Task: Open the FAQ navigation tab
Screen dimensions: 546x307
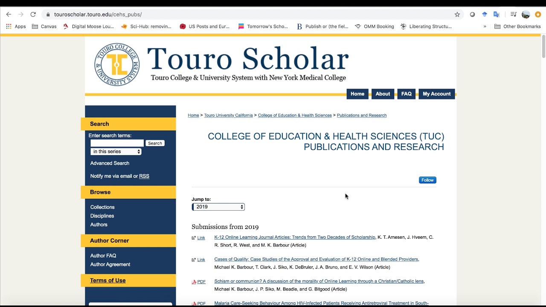Action: (407, 94)
